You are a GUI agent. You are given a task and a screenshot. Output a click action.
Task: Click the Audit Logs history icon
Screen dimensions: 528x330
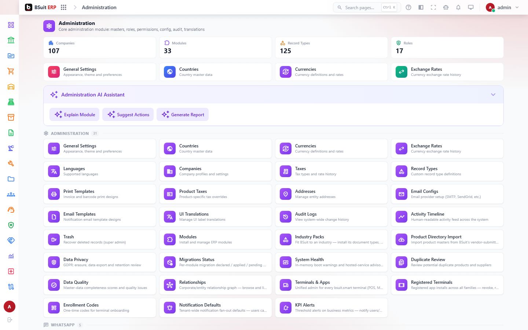[x=286, y=217]
